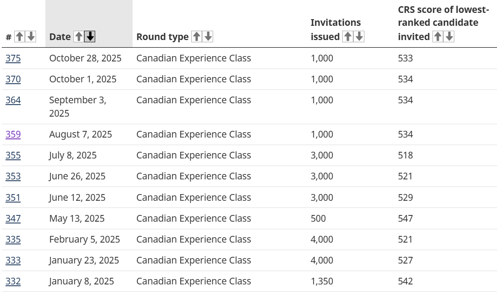Sort Round type ascending

pos(196,36)
